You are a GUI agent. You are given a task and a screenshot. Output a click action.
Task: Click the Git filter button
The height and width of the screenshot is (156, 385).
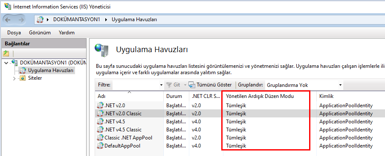coord(174,85)
